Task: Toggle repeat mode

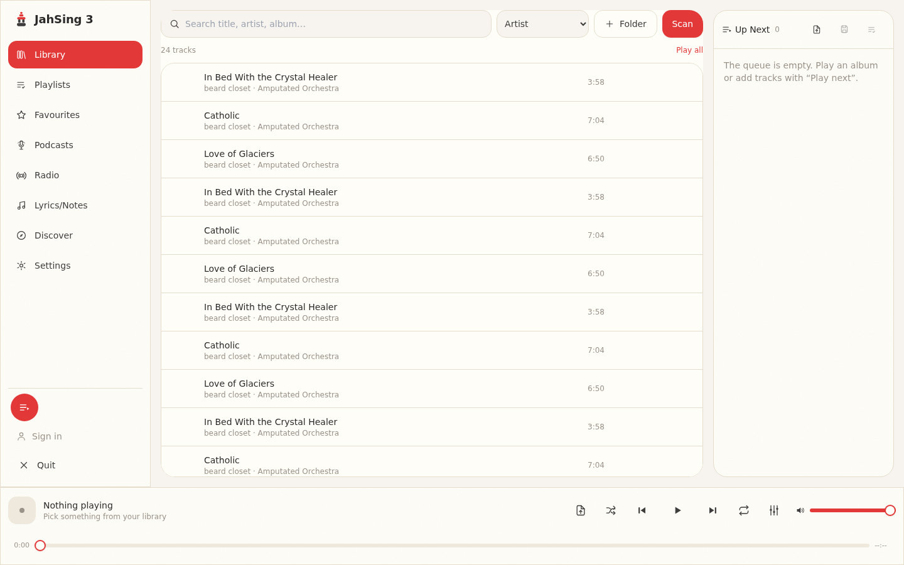Action: tap(744, 510)
